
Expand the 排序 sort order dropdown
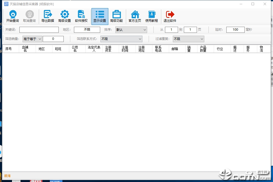(131, 30)
